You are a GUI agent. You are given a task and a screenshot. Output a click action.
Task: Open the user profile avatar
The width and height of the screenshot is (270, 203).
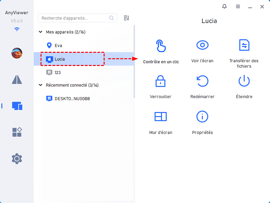[x=17, y=53]
